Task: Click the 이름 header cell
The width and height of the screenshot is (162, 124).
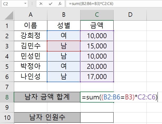Action: [x=31, y=26]
